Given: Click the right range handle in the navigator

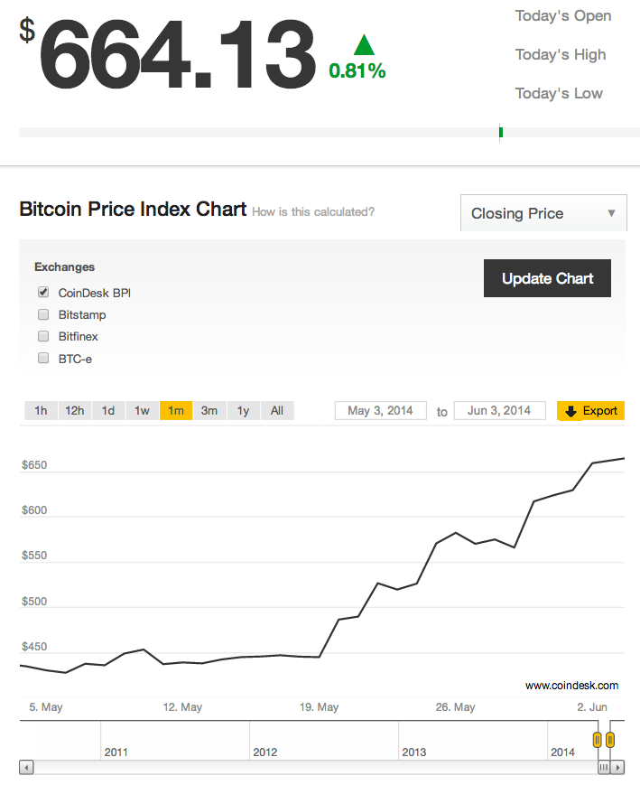Looking at the screenshot, I should [x=611, y=741].
